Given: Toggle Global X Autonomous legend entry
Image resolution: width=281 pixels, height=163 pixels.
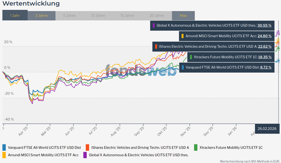Looking at the screenshot, I should [139, 155].
